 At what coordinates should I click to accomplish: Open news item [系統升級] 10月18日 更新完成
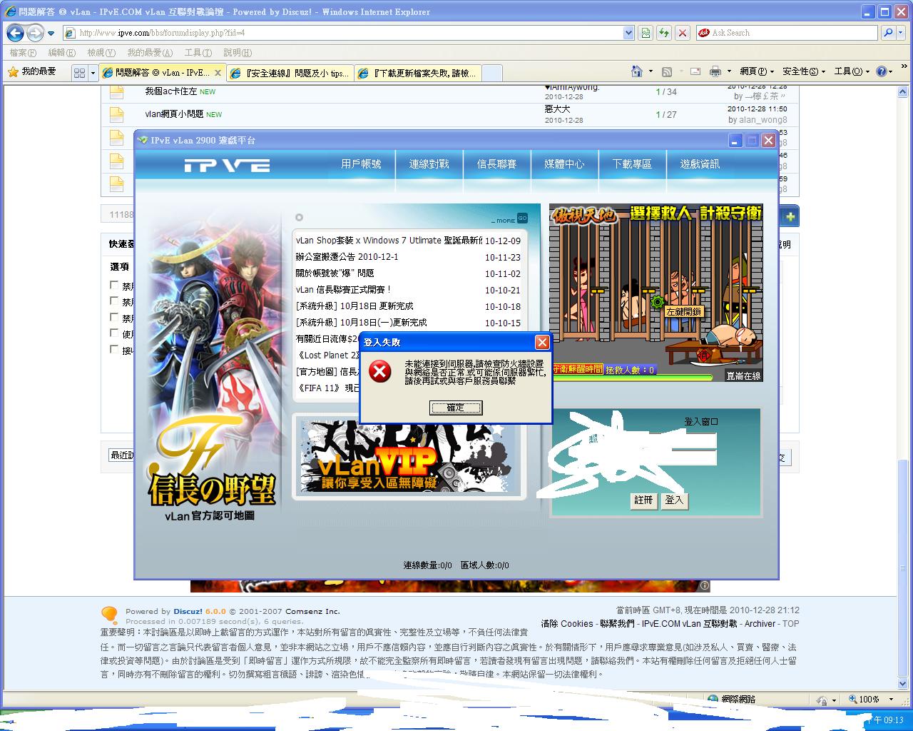point(355,306)
